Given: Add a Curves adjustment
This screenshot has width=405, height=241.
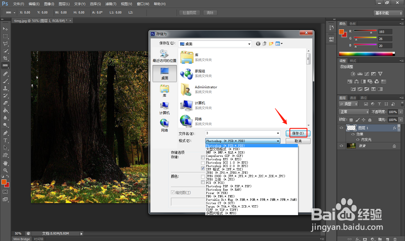Looking at the screenshot, I should point(367,74).
